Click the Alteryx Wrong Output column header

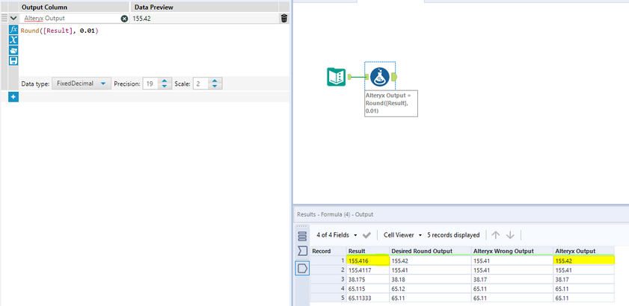[512, 251]
